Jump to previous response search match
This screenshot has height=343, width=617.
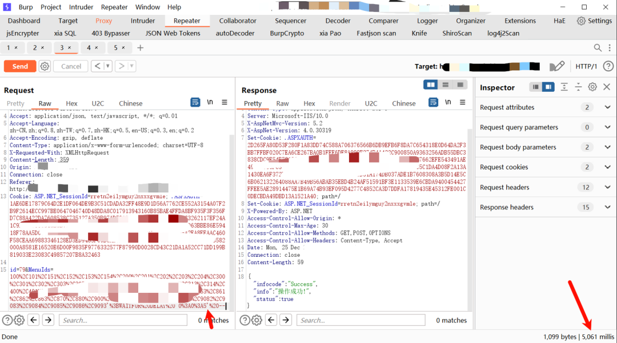[271, 320]
